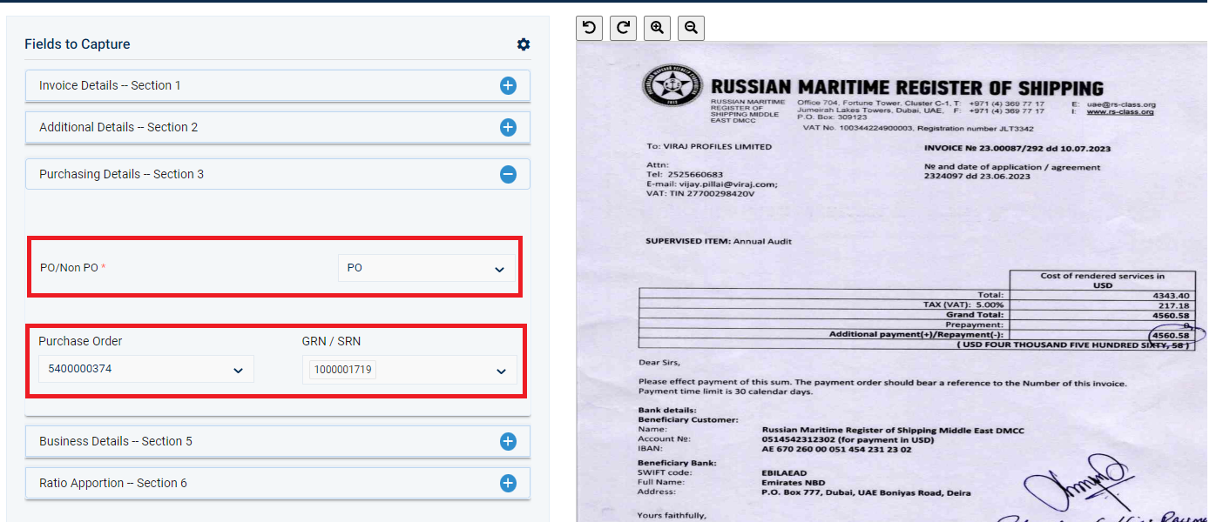The height and width of the screenshot is (522, 1223).
Task: Zoom out of the invoice preview
Action: click(x=691, y=28)
